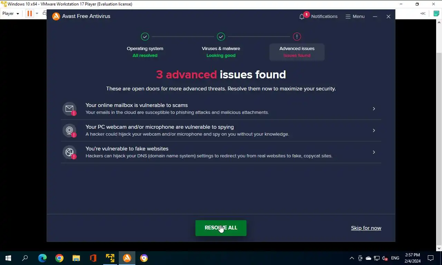Click the green RESOLVE ALL button
The height and width of the screenshot is (265, 442).
click(x=221, y=228)
